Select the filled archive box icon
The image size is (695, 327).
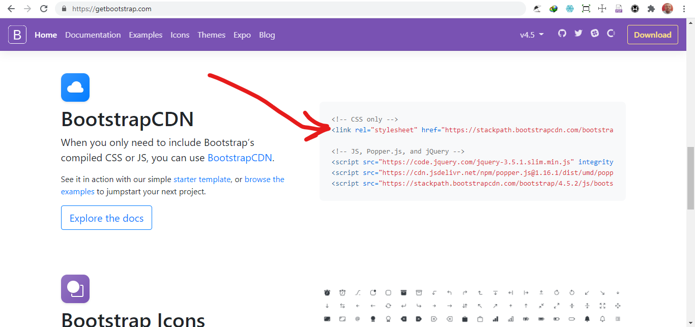403,292
